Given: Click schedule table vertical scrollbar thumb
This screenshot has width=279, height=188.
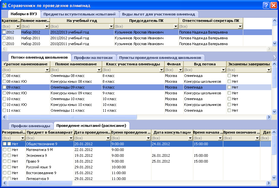Looking at the screenshot, I should point(274,145).
